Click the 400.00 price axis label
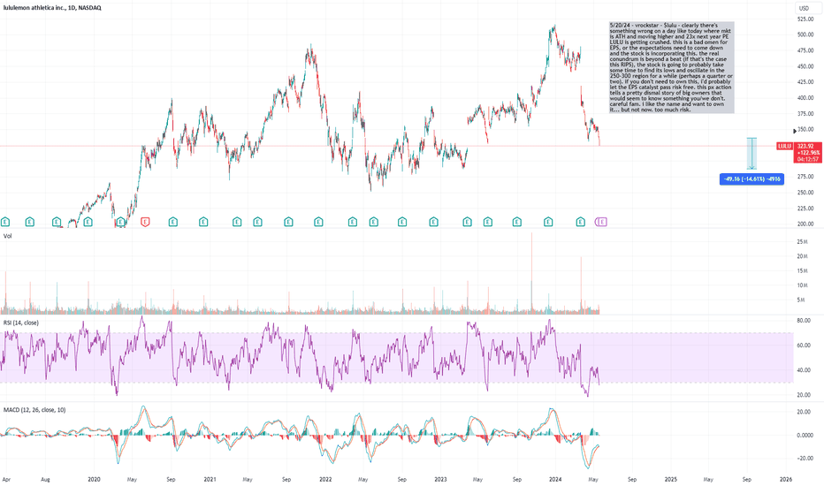The height and width of the screenshot is (486, 824). click(805, 98)
